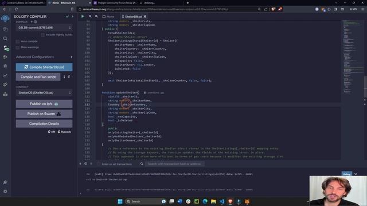367x206 pixels.
Task: Expand the terminal panel chevron
Action: tap(356, 174)
